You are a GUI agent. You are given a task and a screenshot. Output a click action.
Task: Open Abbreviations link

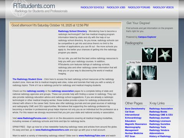coord(156,133)
